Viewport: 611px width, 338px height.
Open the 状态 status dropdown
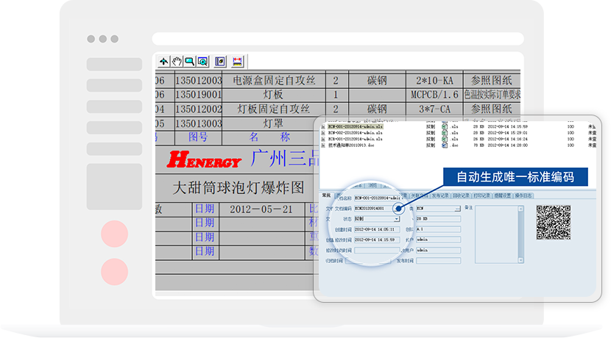[398, 218]
